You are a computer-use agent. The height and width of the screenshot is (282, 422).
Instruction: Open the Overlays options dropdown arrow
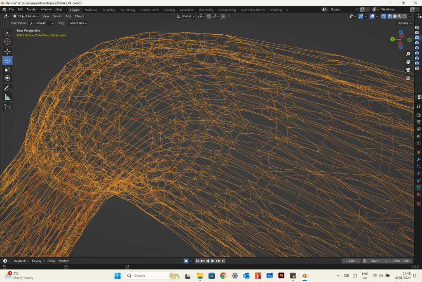click(377, 17)
